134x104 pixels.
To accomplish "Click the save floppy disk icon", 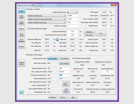I will [x=21, y=93].
